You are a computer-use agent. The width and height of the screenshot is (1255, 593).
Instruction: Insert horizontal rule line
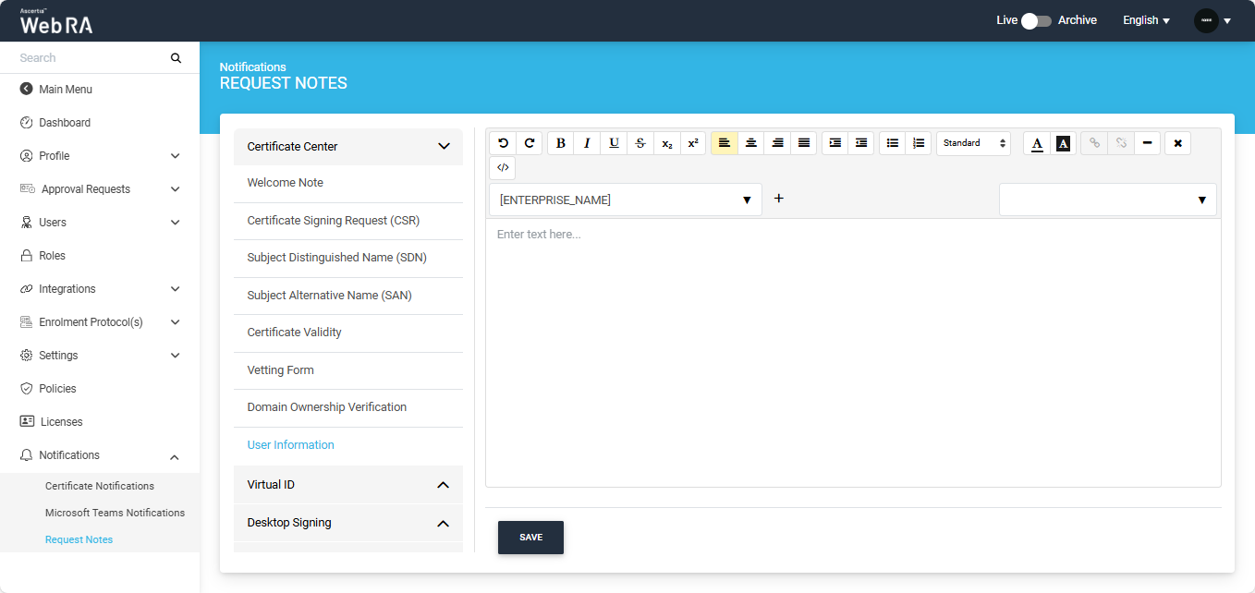click(1147, 143)
